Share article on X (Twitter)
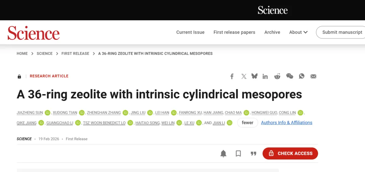 click(x=244, y=76)
